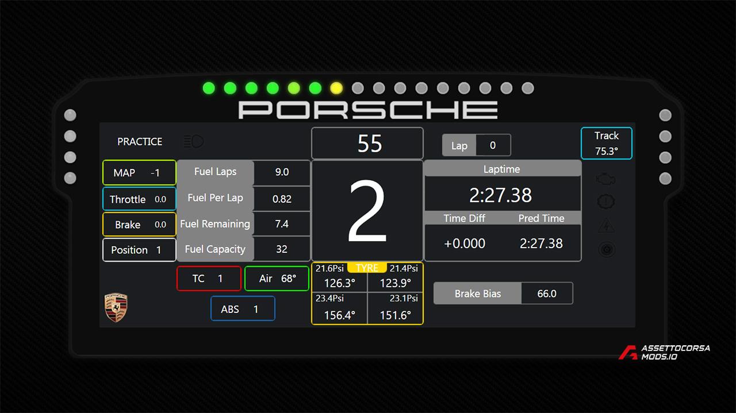Click the Brake Bias label

coord(478,294)
